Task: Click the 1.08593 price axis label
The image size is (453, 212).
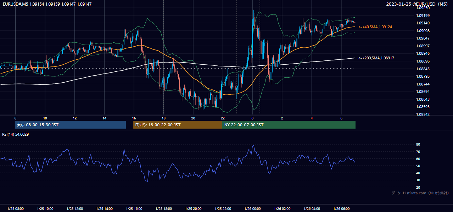Action: (423, 107)
